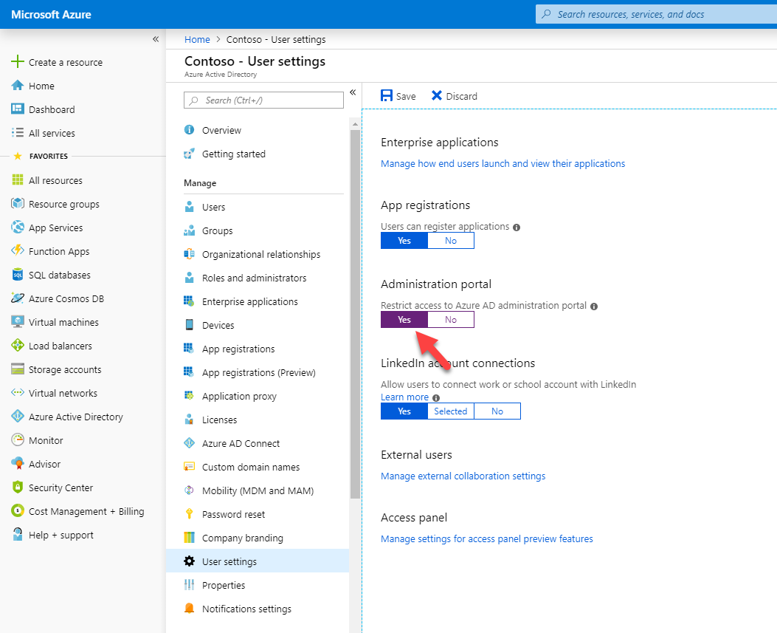Select Groups from the Manage menu
This screenshot has height=633, width=777.
pos(216,230)
